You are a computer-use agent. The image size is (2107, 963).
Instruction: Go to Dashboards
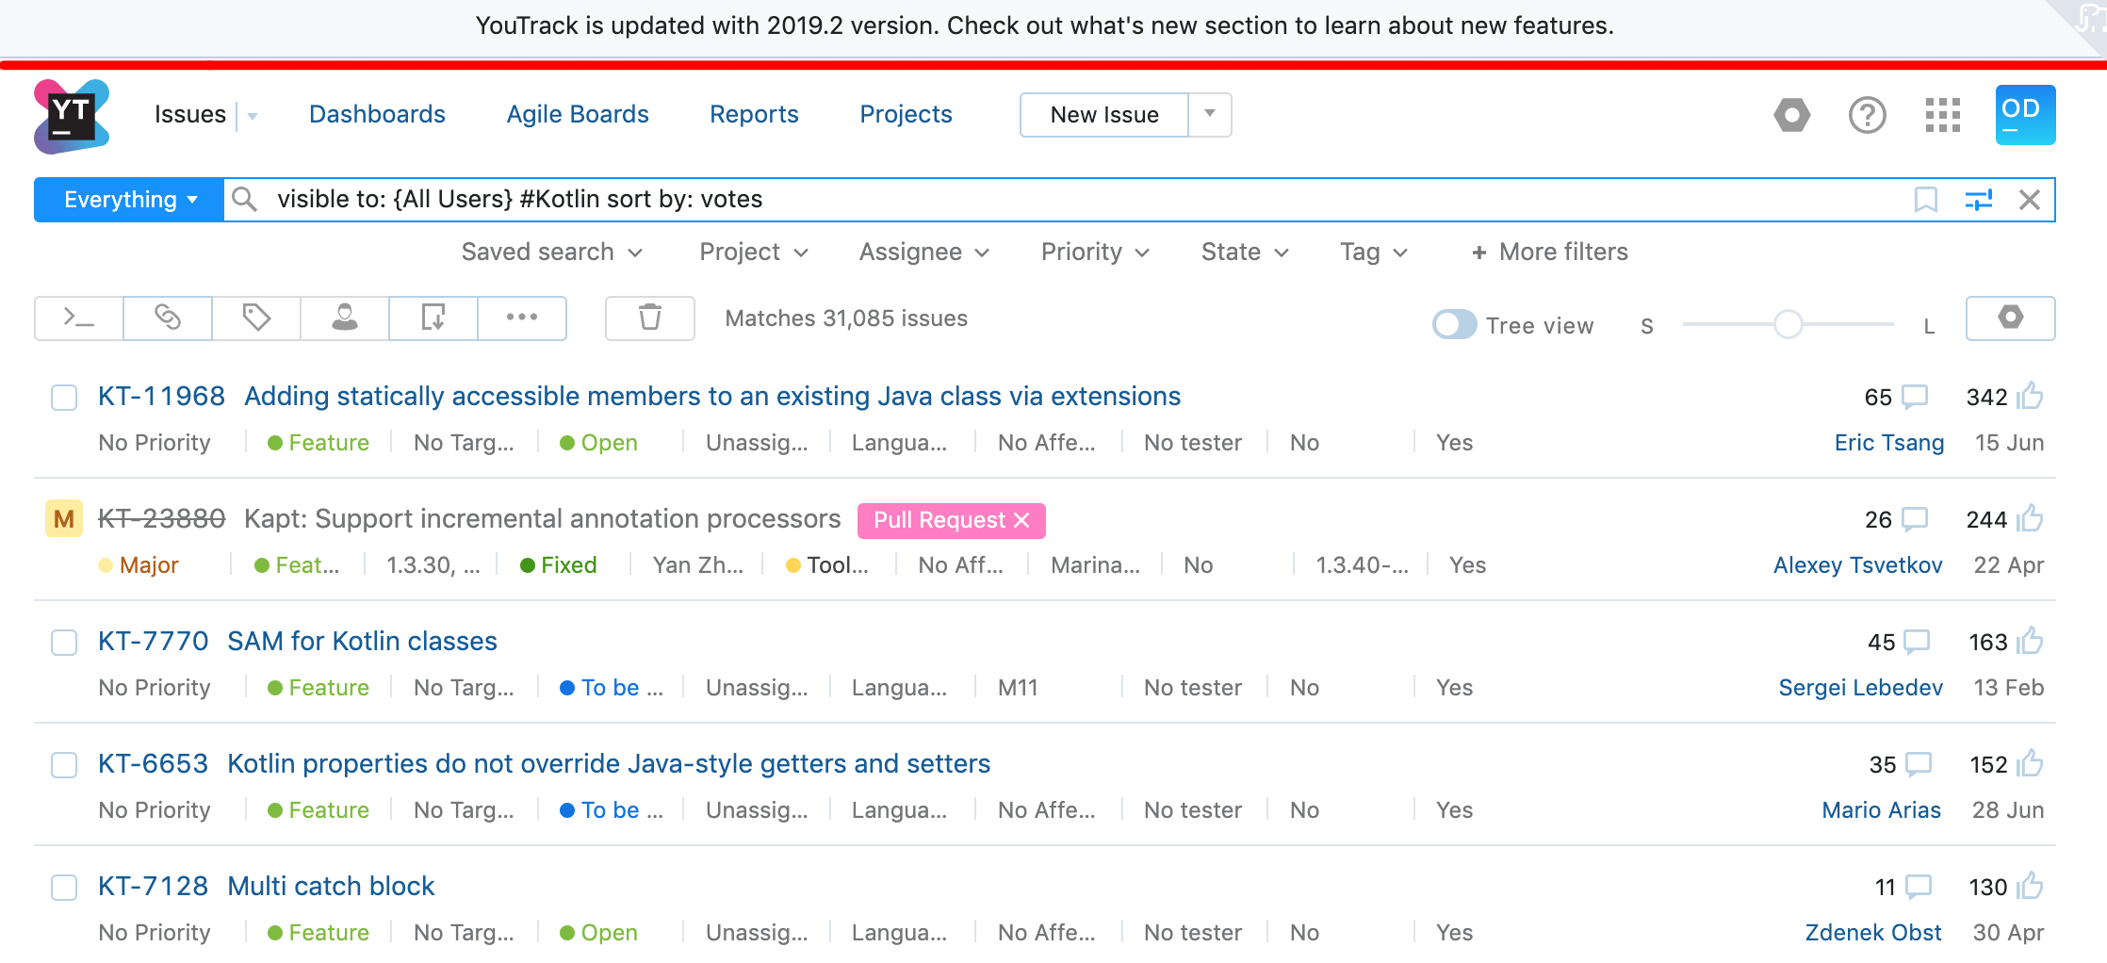pos(377,114)
